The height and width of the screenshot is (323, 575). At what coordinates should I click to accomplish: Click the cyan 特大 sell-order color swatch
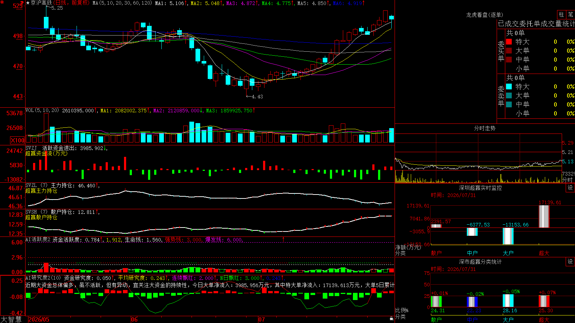pyautogui.click(x=509, y=86)
